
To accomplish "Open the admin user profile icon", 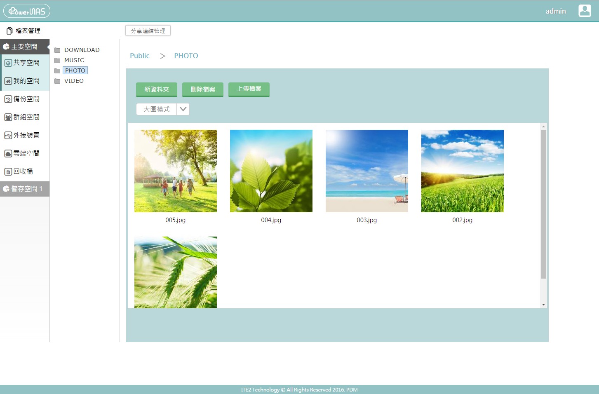I will tap(585, 11).
